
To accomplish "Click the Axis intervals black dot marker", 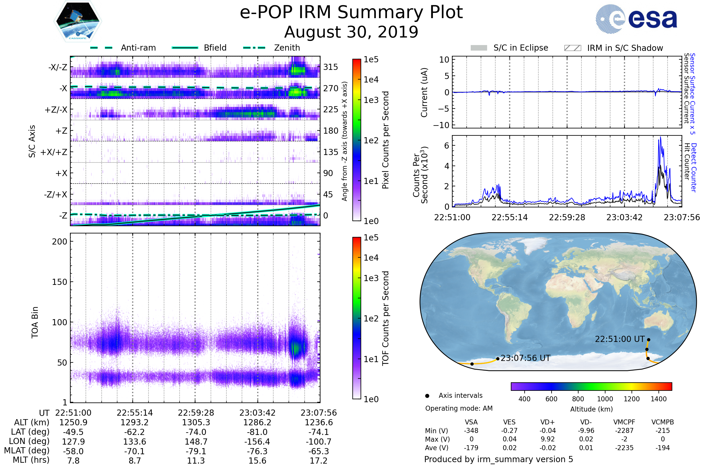I will click(x=427, y=396).
